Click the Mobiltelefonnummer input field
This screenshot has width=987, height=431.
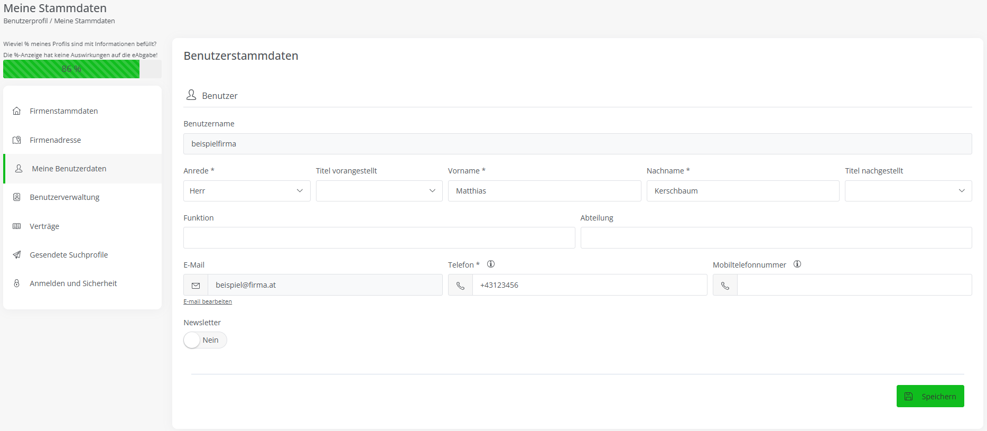[854, 285]
